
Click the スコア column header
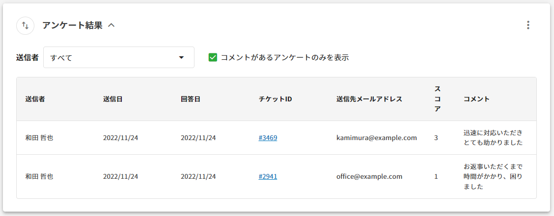pos(438,99)
